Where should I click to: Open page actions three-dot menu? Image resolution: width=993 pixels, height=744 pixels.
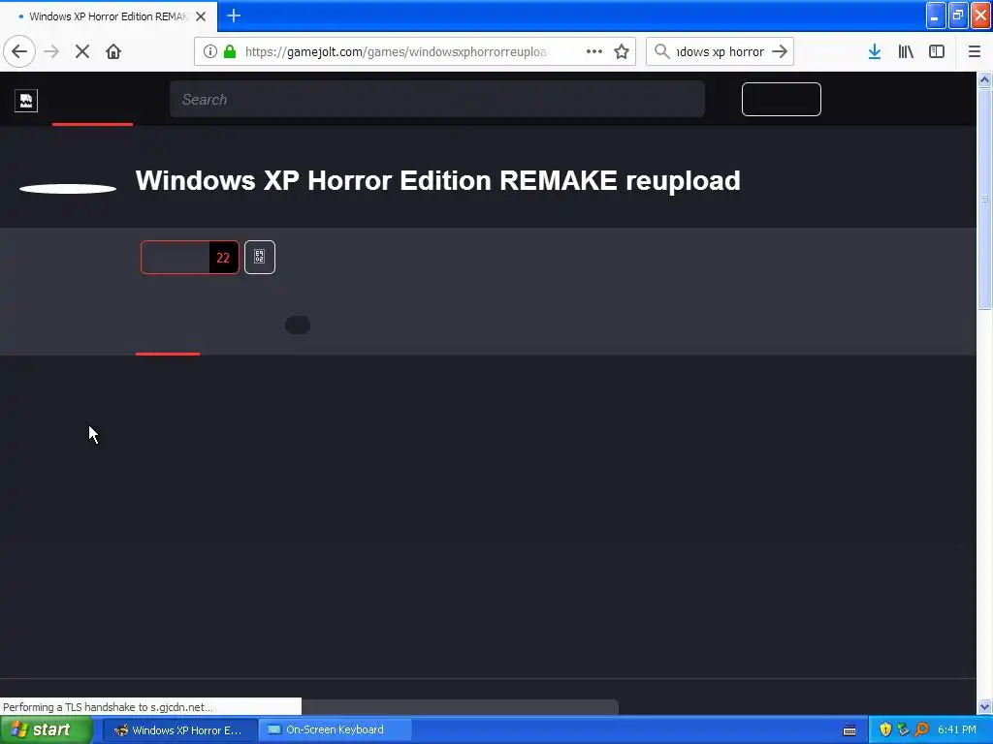coord(594,51)
